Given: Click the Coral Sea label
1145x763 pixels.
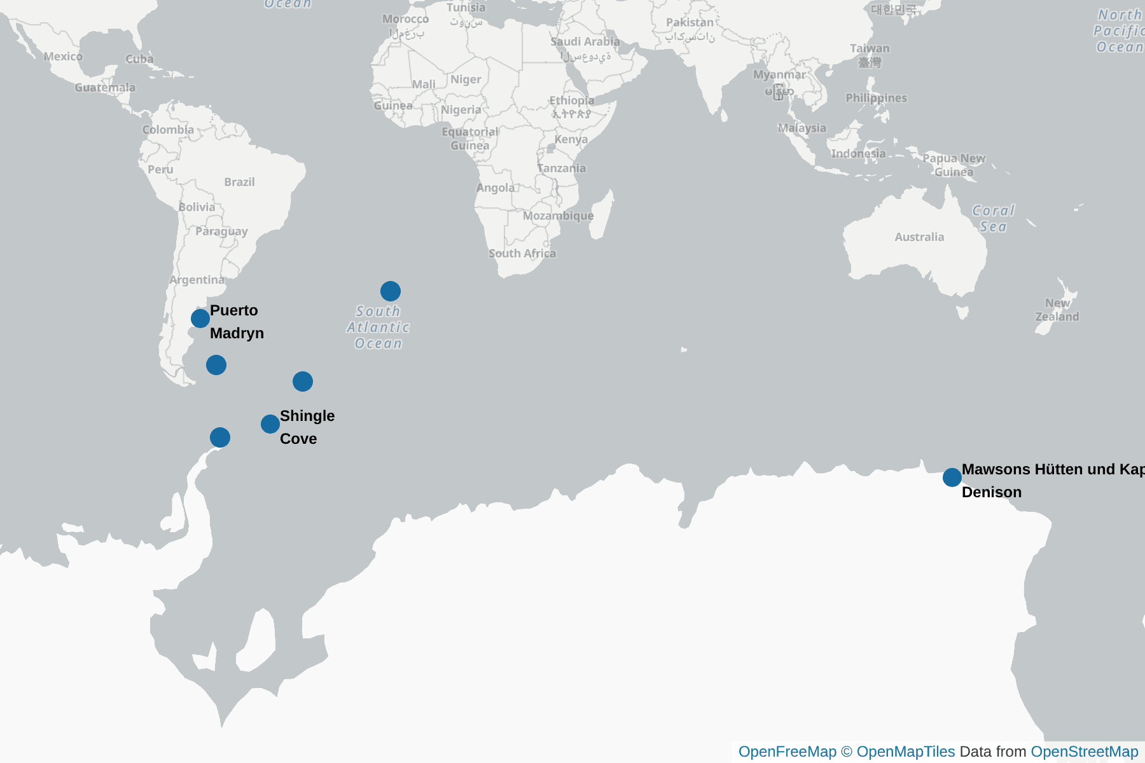Looking at the screenshot, I should click(x=993, y=219).
